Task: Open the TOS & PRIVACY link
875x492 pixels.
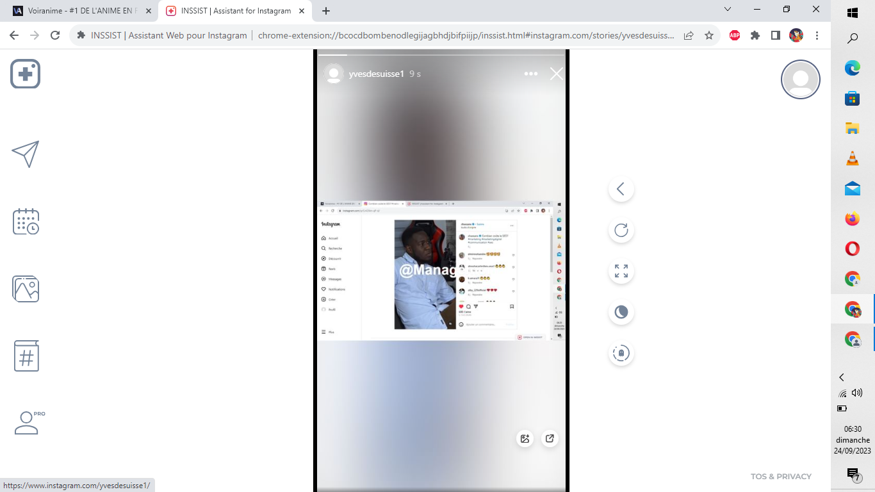Action: click(x=781, y=476)
